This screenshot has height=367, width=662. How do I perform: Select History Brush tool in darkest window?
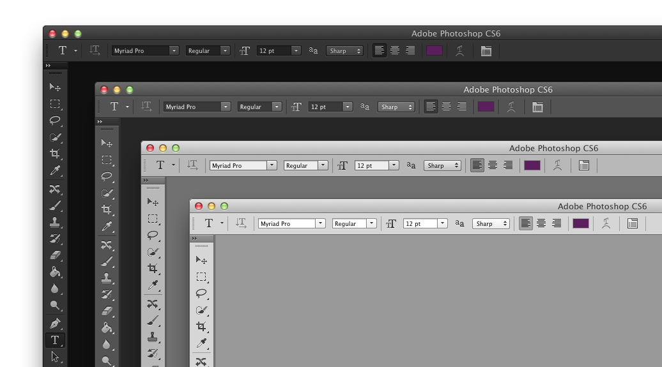click(x=55, y=238)
